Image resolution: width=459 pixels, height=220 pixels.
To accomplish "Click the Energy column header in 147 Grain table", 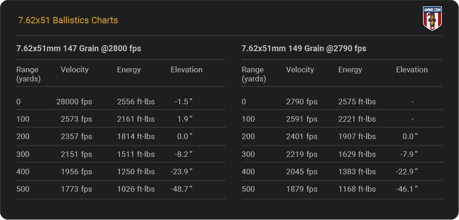I will [x=129, y=70].
